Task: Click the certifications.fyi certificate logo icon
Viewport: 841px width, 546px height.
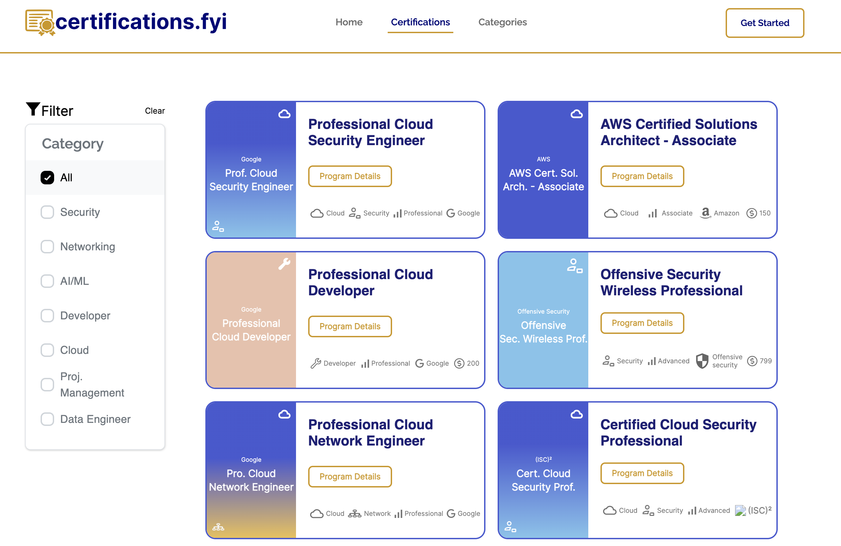Action: pyautogui.click(x=40, y=23)
